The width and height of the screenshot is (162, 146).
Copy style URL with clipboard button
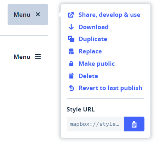pyautogui.click(x=134, y=124)
